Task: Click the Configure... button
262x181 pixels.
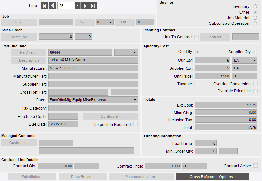Action: pyautogui.click(x=111, y=116)
